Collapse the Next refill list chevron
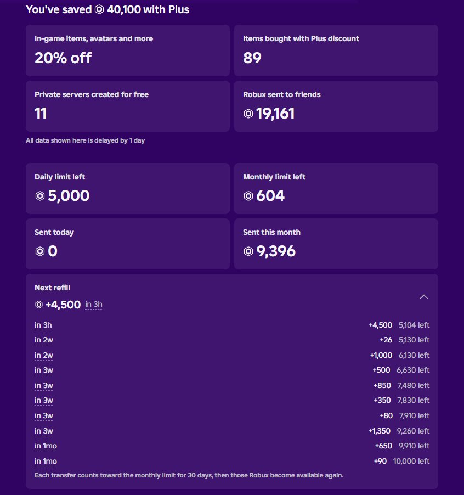The height and width of the screenshot is (495, 464). point(423,297)
